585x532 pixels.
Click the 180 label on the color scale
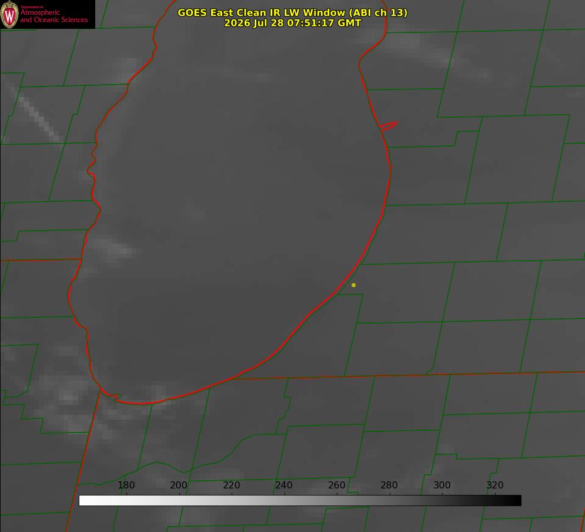(x=126, y=485)
